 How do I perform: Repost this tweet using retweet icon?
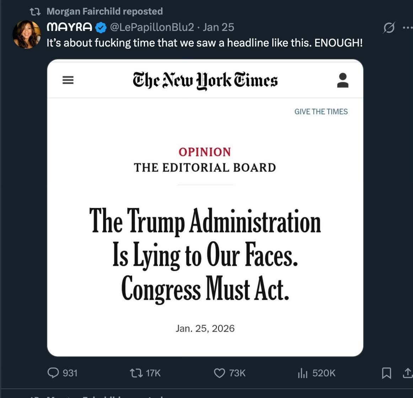pos(135,373)
